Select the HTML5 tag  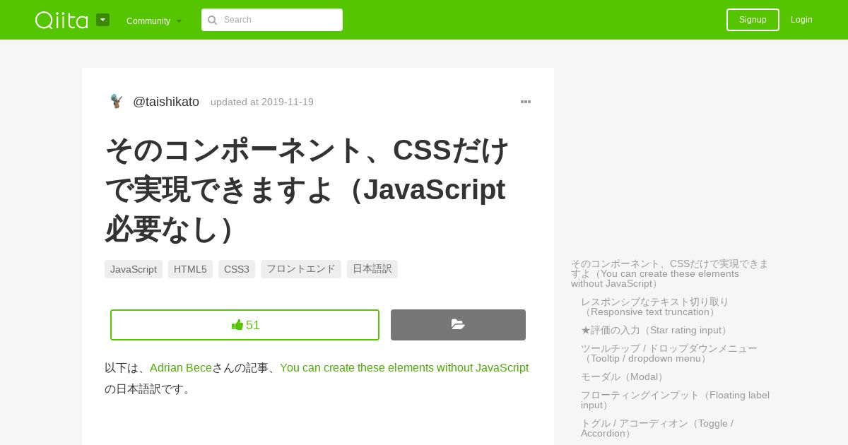point(190,269)
